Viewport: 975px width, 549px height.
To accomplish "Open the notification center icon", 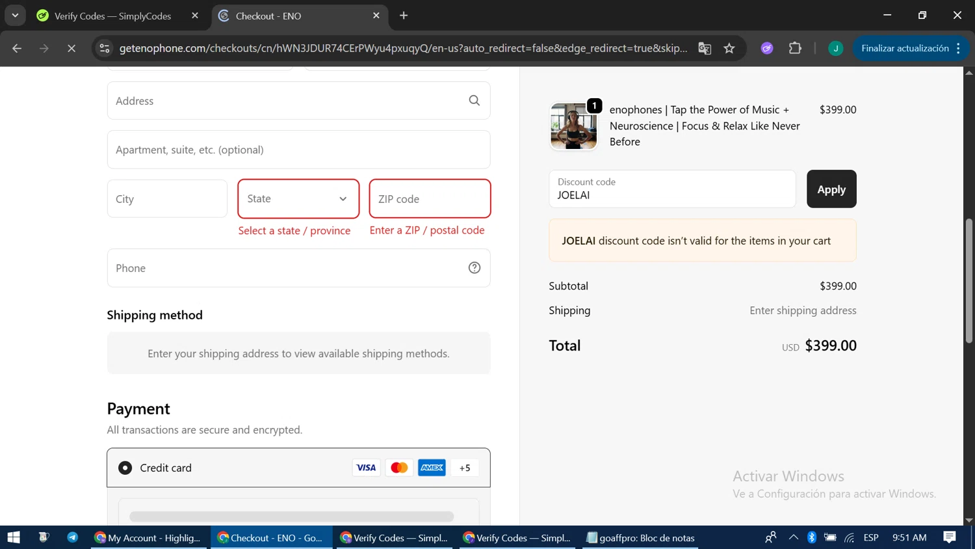I will pos(950,537).
